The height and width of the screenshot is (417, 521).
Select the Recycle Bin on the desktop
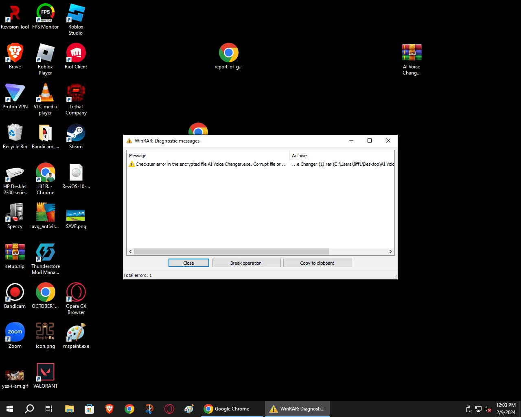(15, 136)
